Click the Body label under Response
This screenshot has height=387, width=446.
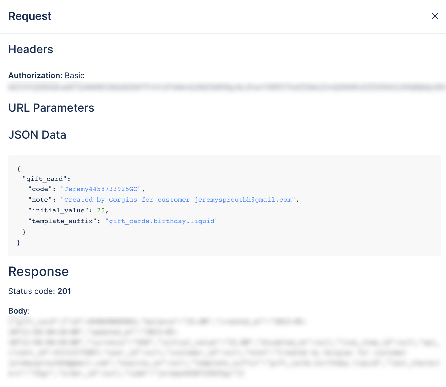click(18, 311)
